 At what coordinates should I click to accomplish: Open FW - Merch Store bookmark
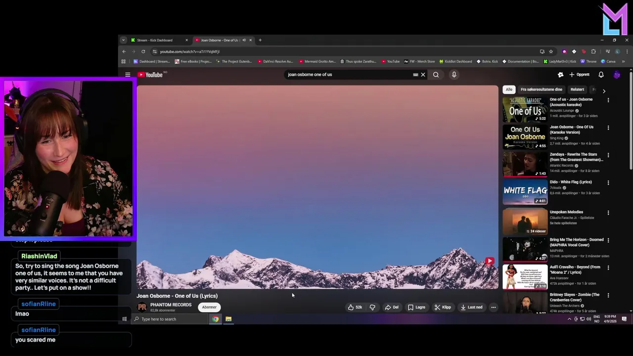click(x=419, y=61)
